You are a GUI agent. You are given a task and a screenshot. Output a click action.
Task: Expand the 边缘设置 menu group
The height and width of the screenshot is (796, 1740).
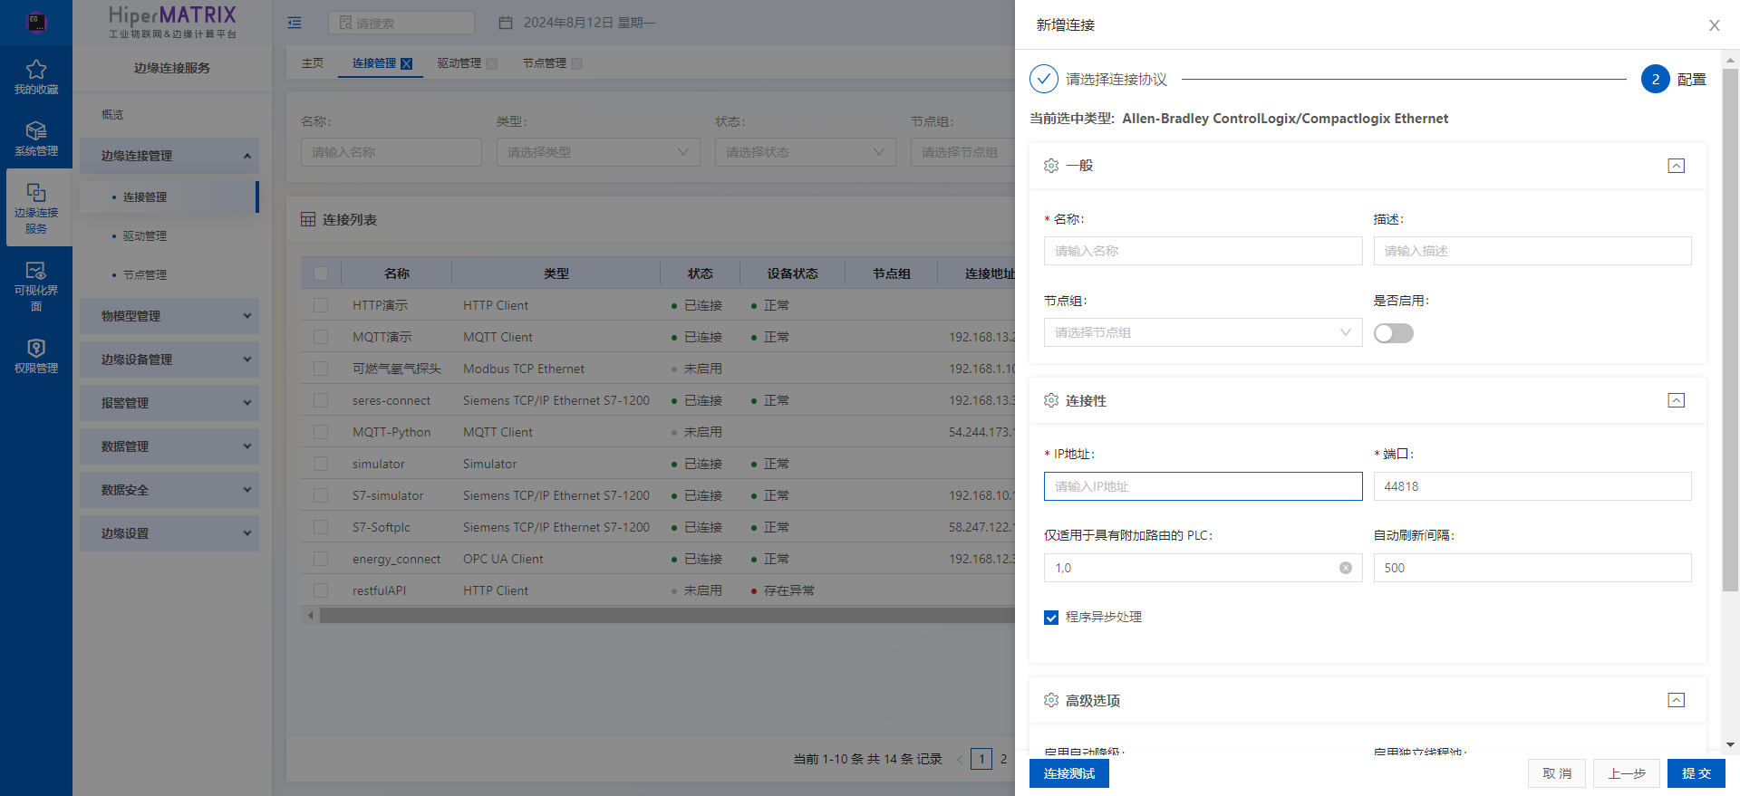(169, 533)
